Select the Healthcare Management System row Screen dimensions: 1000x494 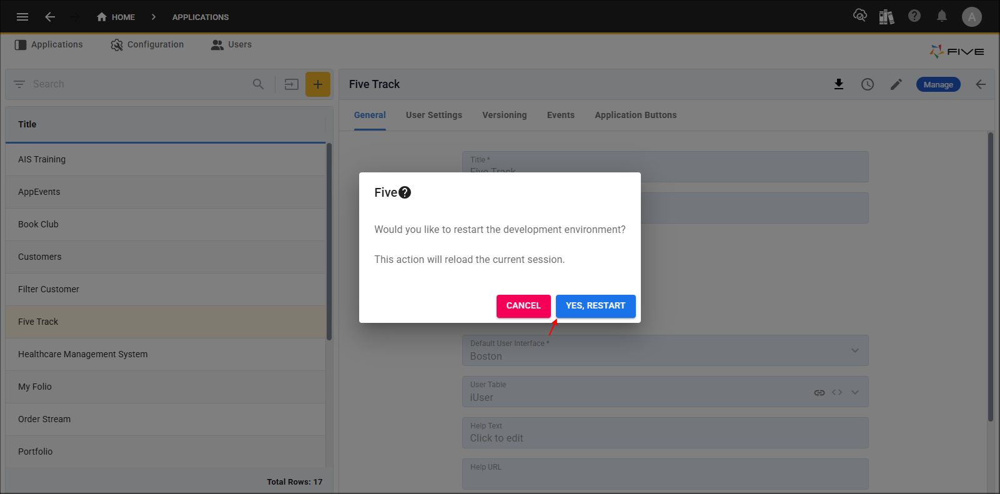[x=166, y=354]
